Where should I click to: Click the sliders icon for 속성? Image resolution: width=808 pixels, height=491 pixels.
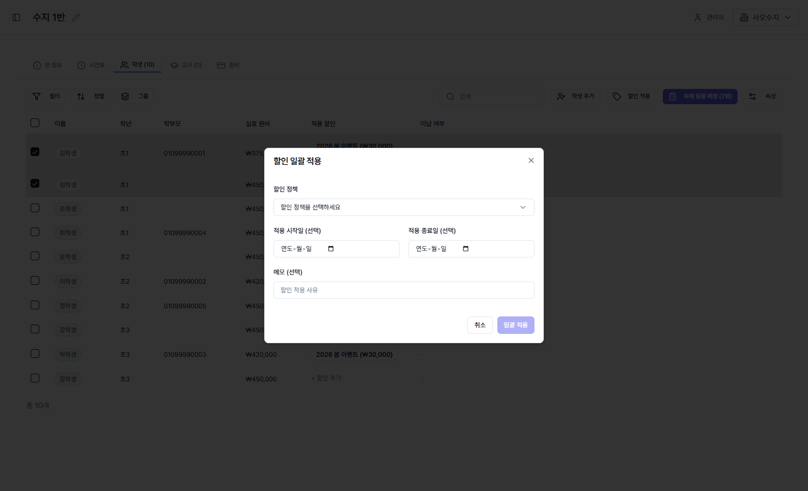tap(752, 97)
